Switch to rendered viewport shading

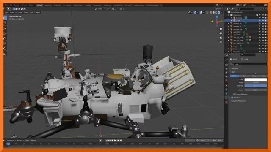tap(219, 12)
